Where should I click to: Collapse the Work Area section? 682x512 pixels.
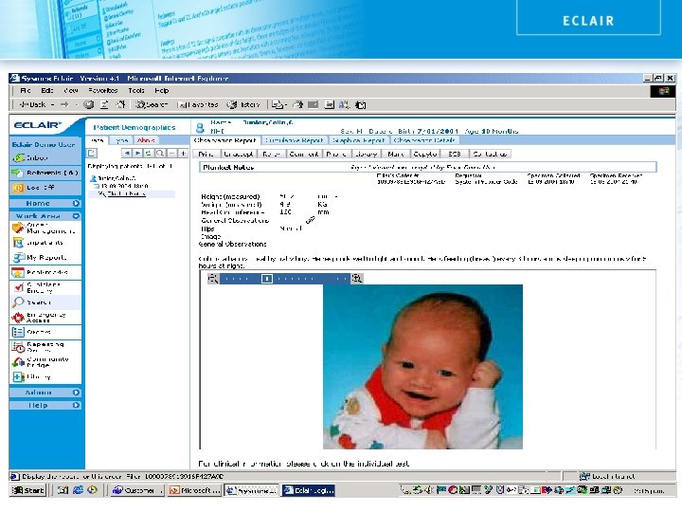[76, 216]
